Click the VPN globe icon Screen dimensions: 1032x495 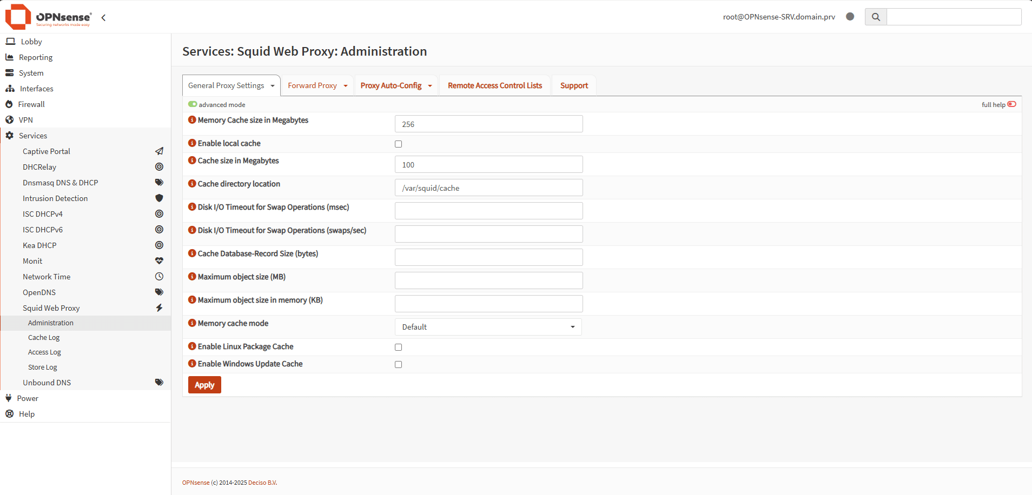click(x=9, y=119)
